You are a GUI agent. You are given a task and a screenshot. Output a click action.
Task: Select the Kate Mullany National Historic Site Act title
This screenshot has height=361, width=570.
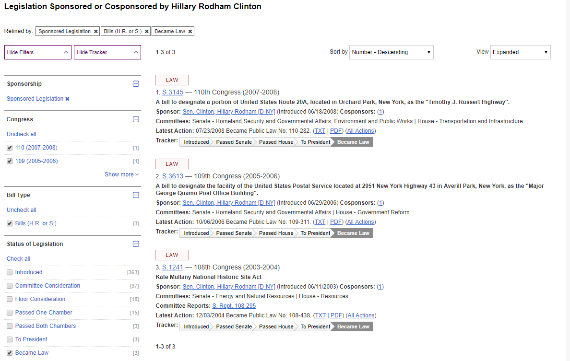tap(209, 277)
